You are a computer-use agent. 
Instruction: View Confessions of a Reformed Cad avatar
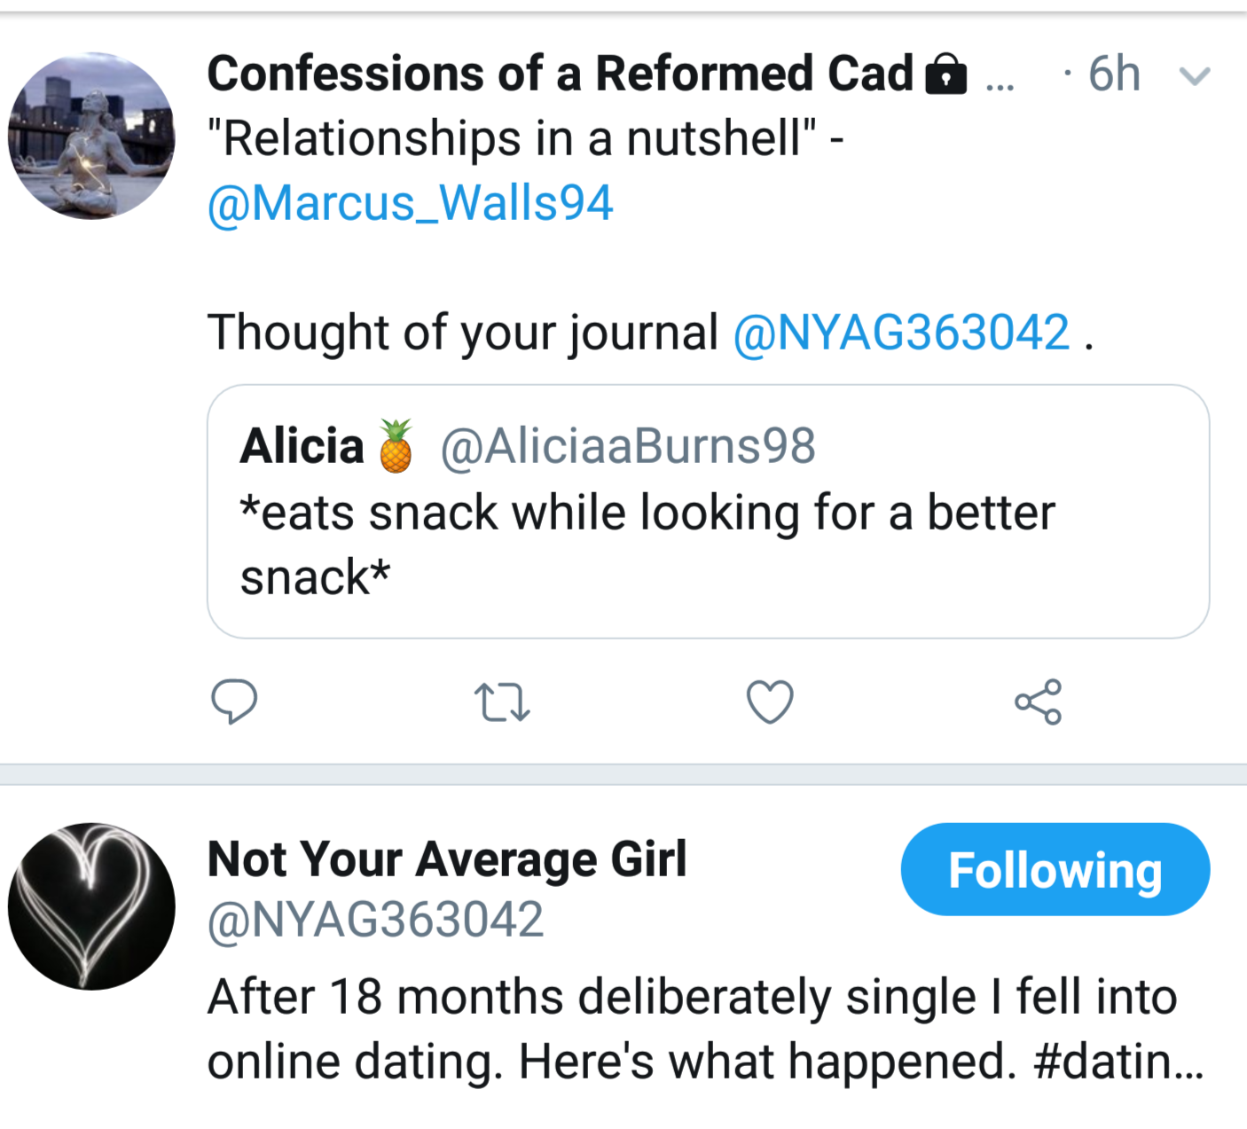point(91,136)
